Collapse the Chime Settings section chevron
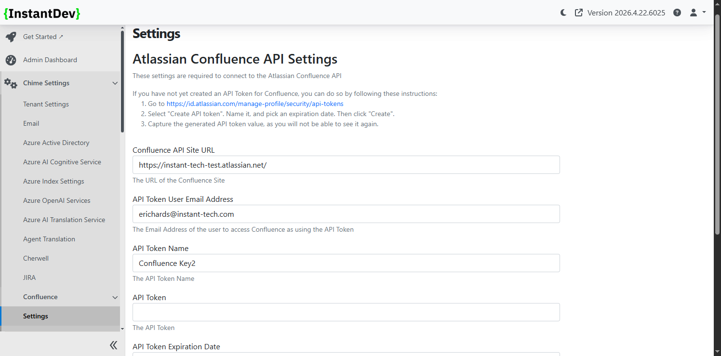The height and width of the screenshot is (356, 721). (x=115, y=83)
